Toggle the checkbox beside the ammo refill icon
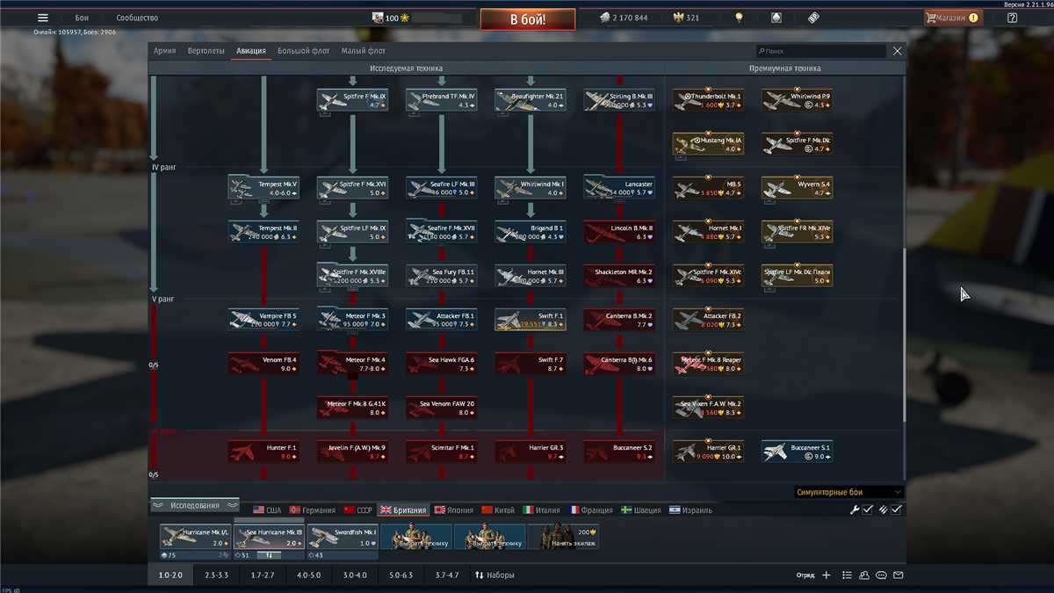The height and width of the screenshot is (593, 1054). [x=897, y=510]
